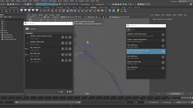
Task: Click the middle icon for Rig Build Spine
Action: (x=66, y=60)
